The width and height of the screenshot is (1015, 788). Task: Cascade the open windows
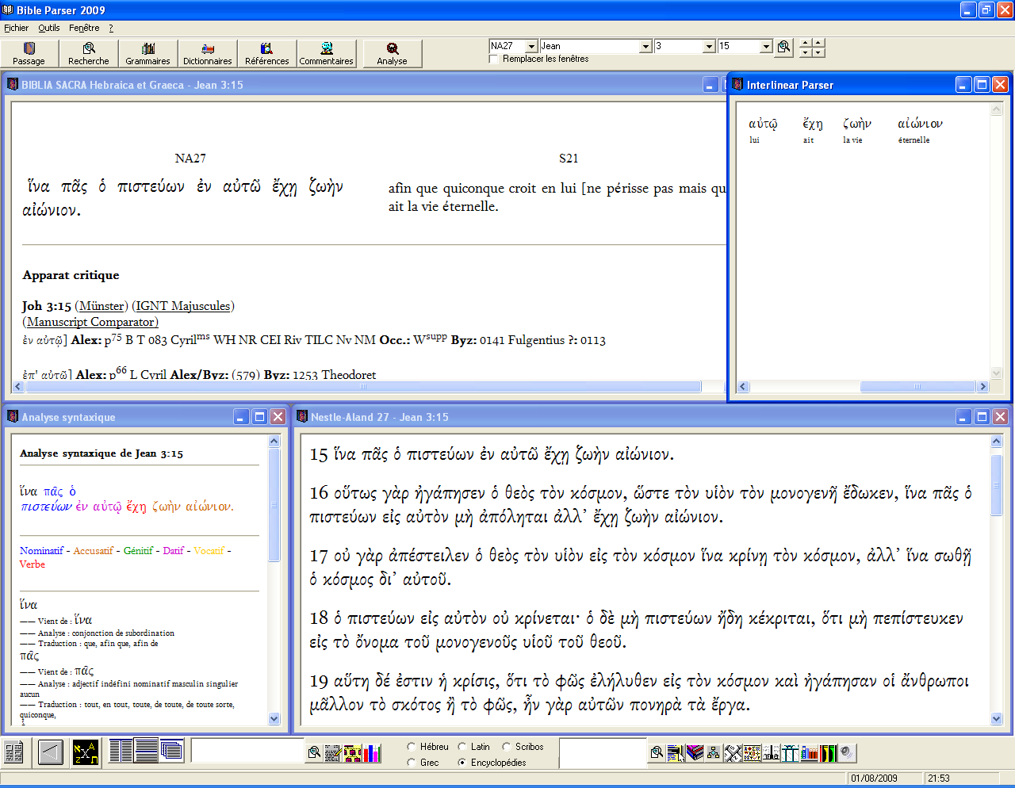[172, 750]
